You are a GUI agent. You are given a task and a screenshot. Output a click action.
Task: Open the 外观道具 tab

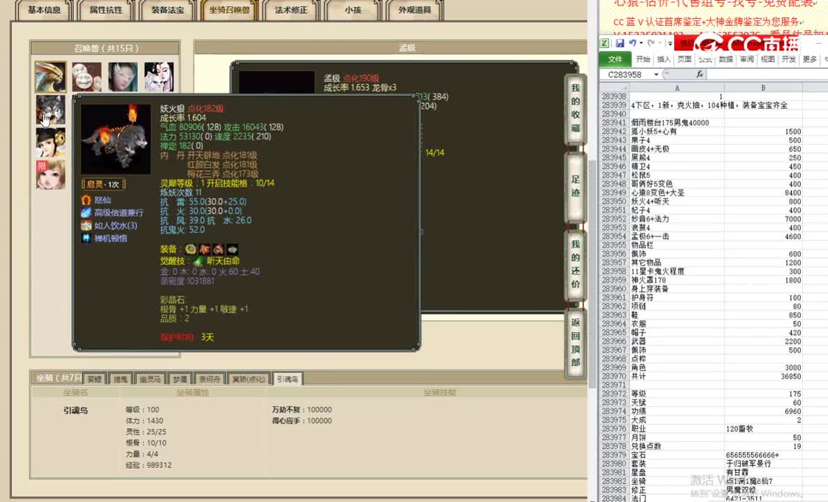tap(415, 10)
